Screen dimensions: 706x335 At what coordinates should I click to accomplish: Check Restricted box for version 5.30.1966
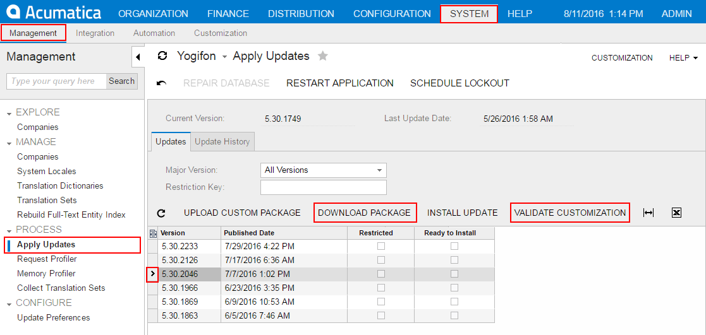[381, 288]
